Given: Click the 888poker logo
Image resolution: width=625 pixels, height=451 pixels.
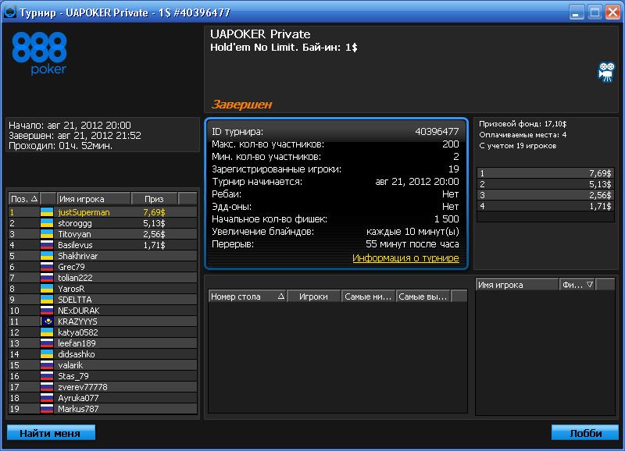Looking at the screenshot, I should tap(40, 53).
